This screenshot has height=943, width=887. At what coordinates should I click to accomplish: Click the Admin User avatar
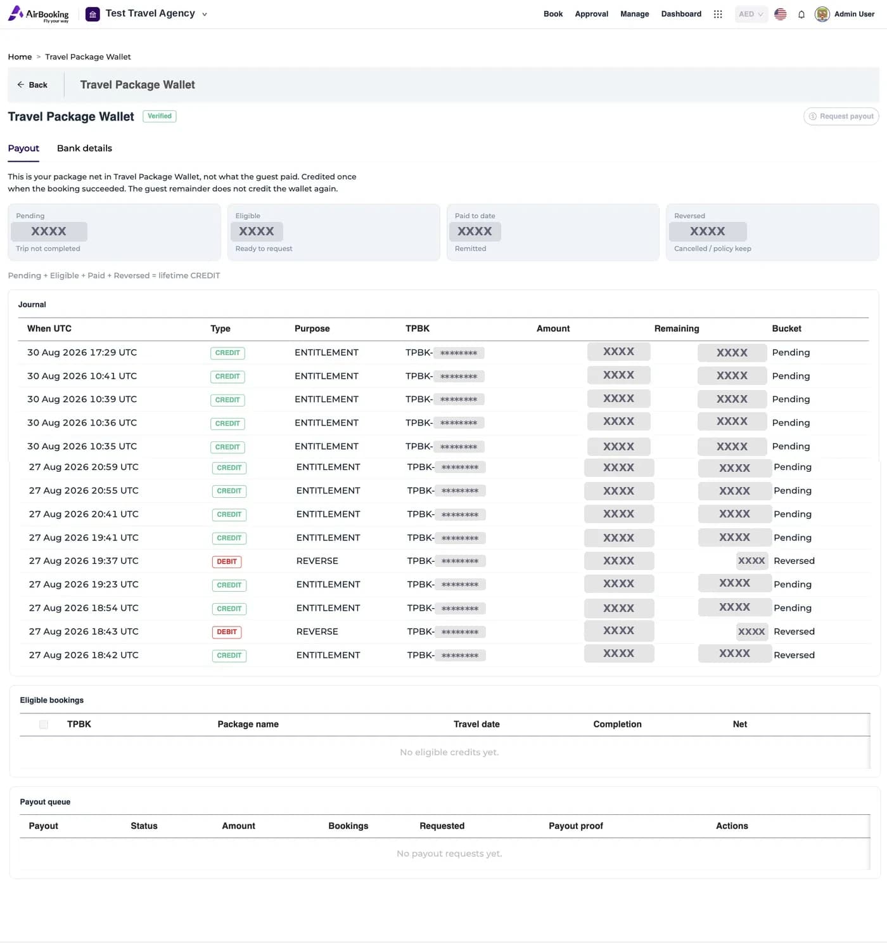tap(822, 14)
